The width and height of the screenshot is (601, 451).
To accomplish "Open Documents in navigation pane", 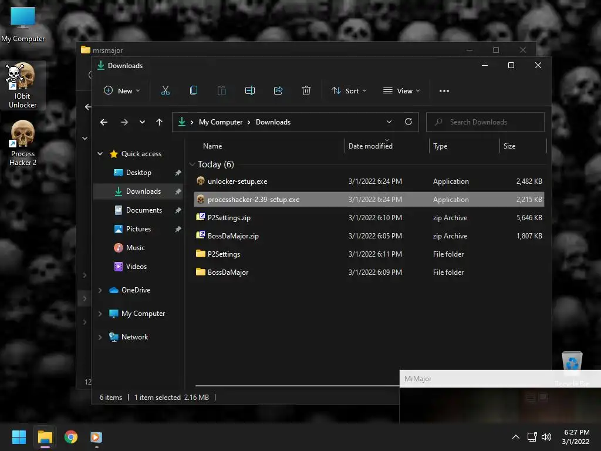I will point(139,210).
